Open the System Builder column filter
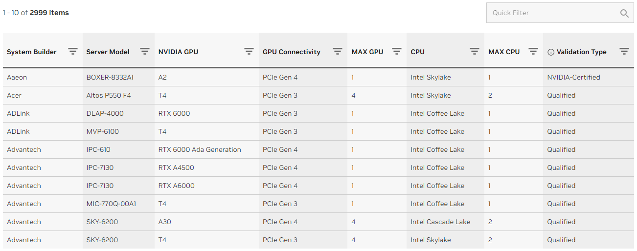This screenshot has width=637, height=251. tap(73, 51)
